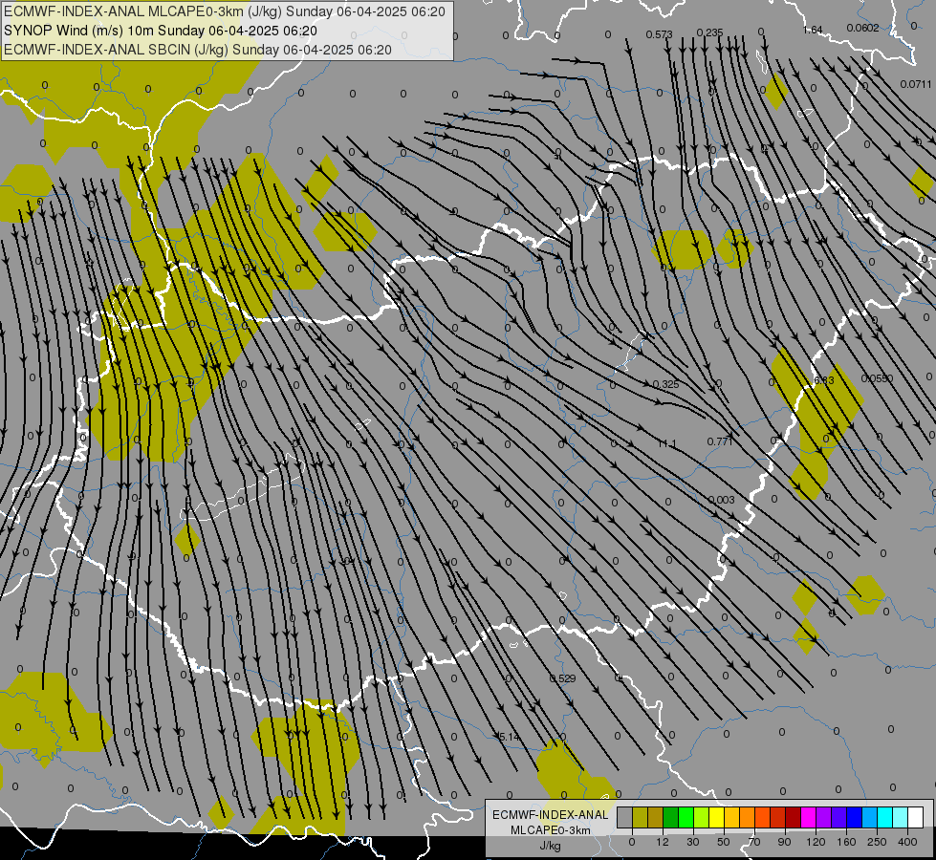The image size is (936, 860).
Task: Click the map value 0.771
Action: pos(719,441)
